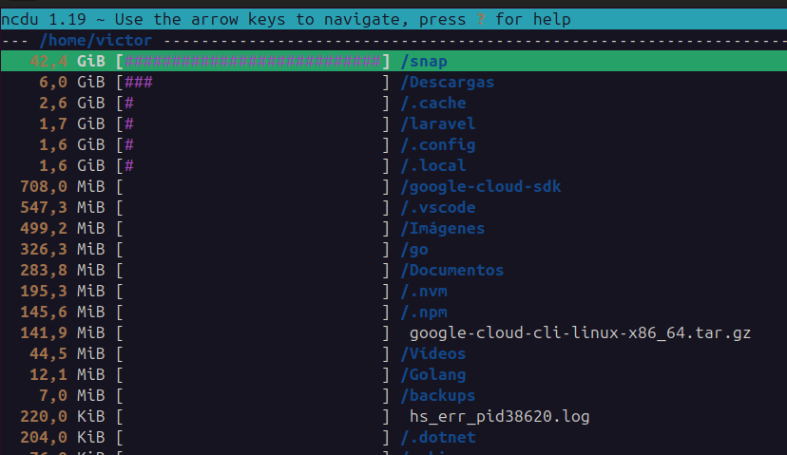This screenshot has width=787, height=455.
Task: Select the /.local folder
Action: tap(432, 166)
